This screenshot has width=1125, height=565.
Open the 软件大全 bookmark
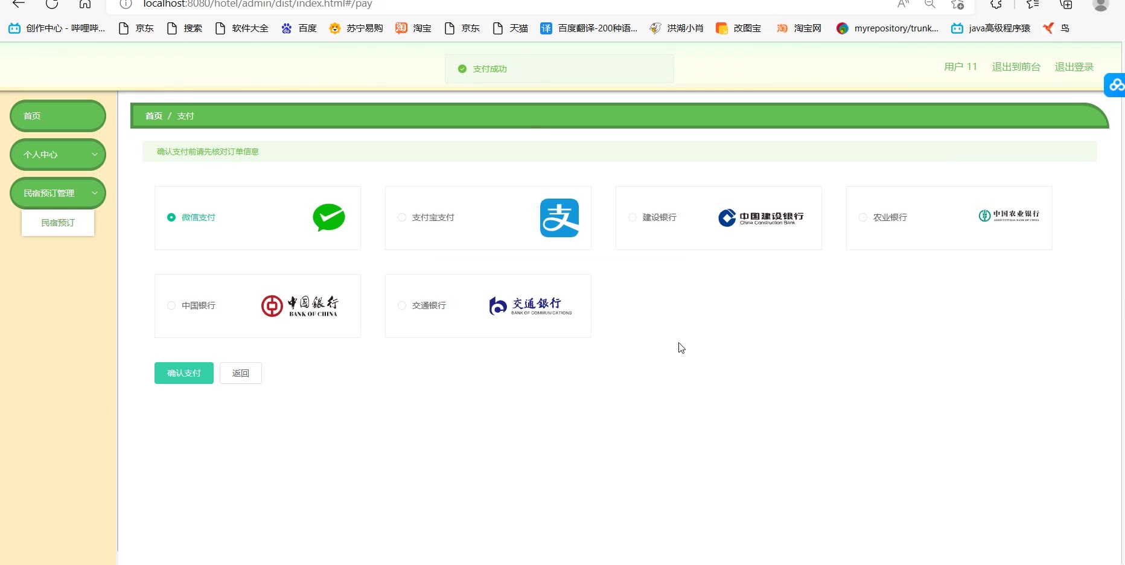(241, 28)
